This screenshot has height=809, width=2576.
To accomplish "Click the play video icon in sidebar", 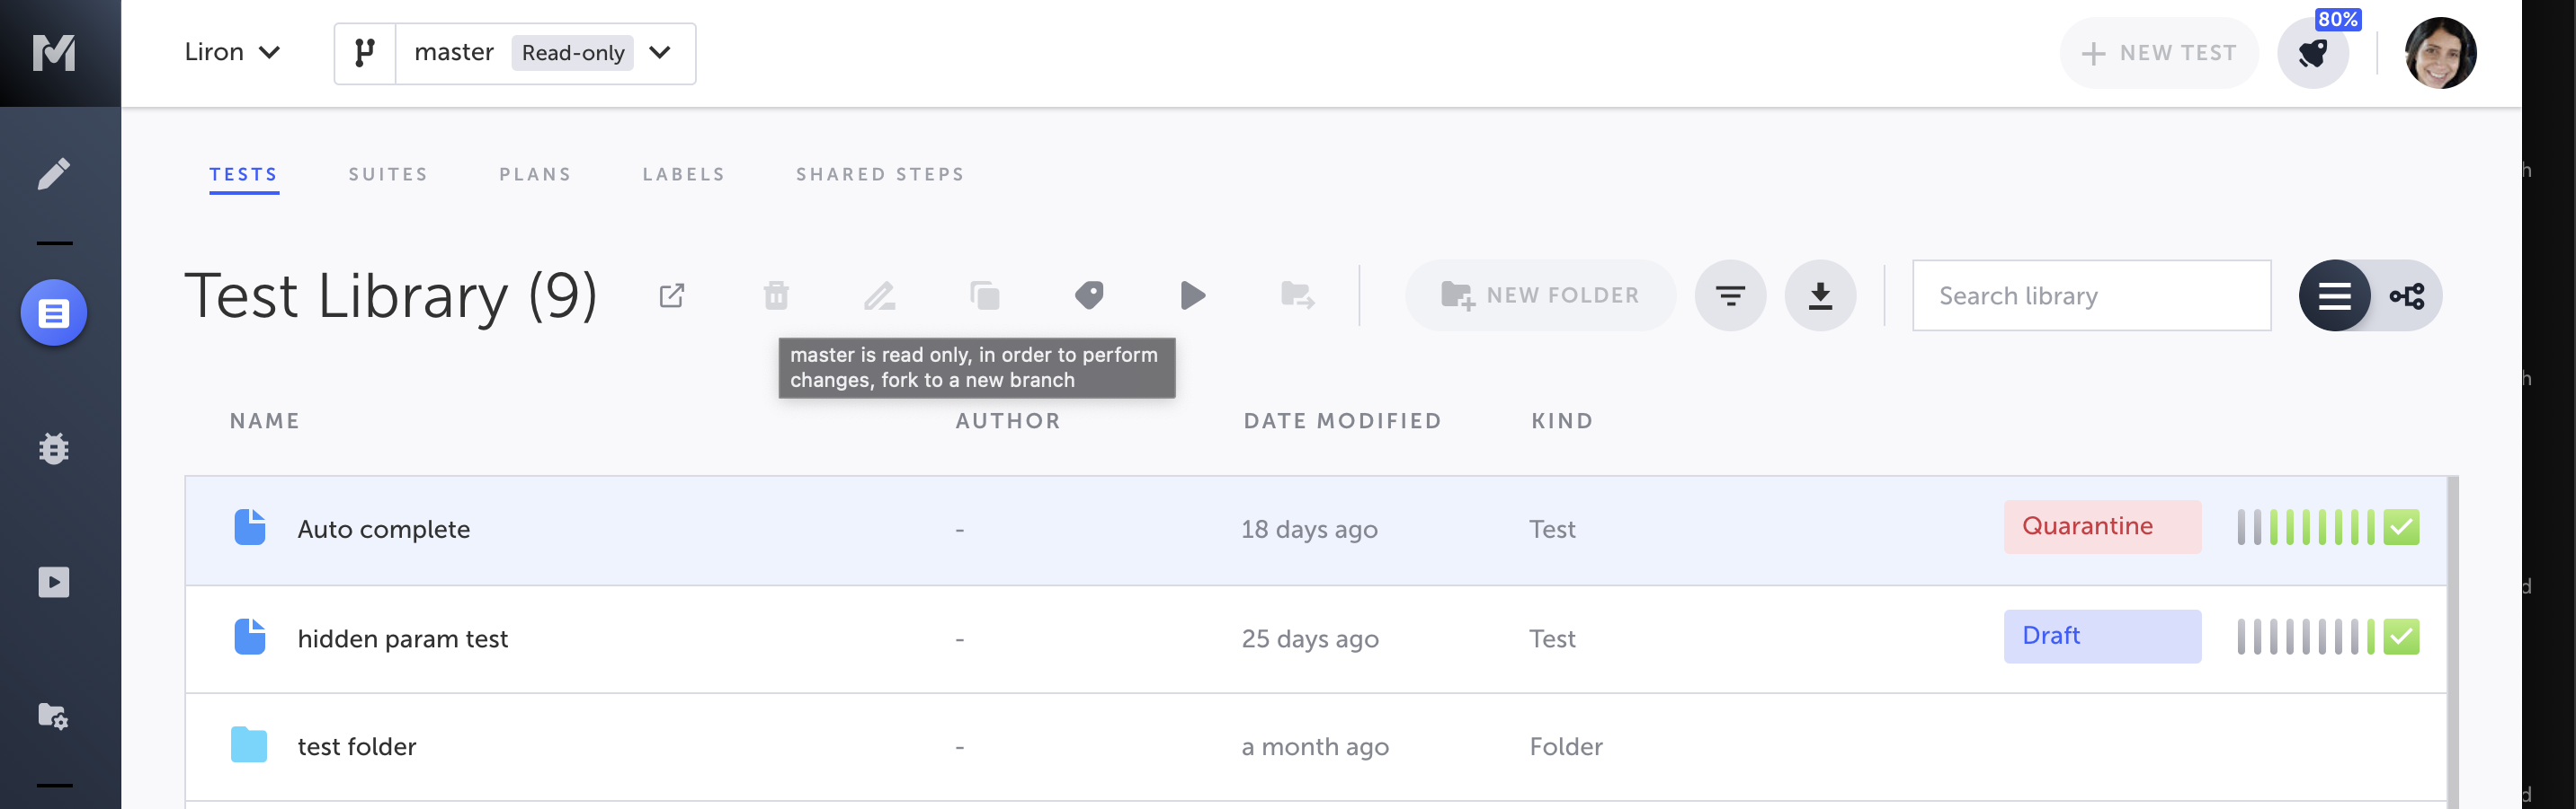I will click(54, 582).
